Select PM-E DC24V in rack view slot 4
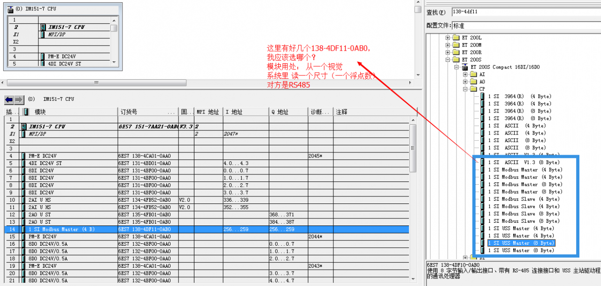 coord(62,56)
